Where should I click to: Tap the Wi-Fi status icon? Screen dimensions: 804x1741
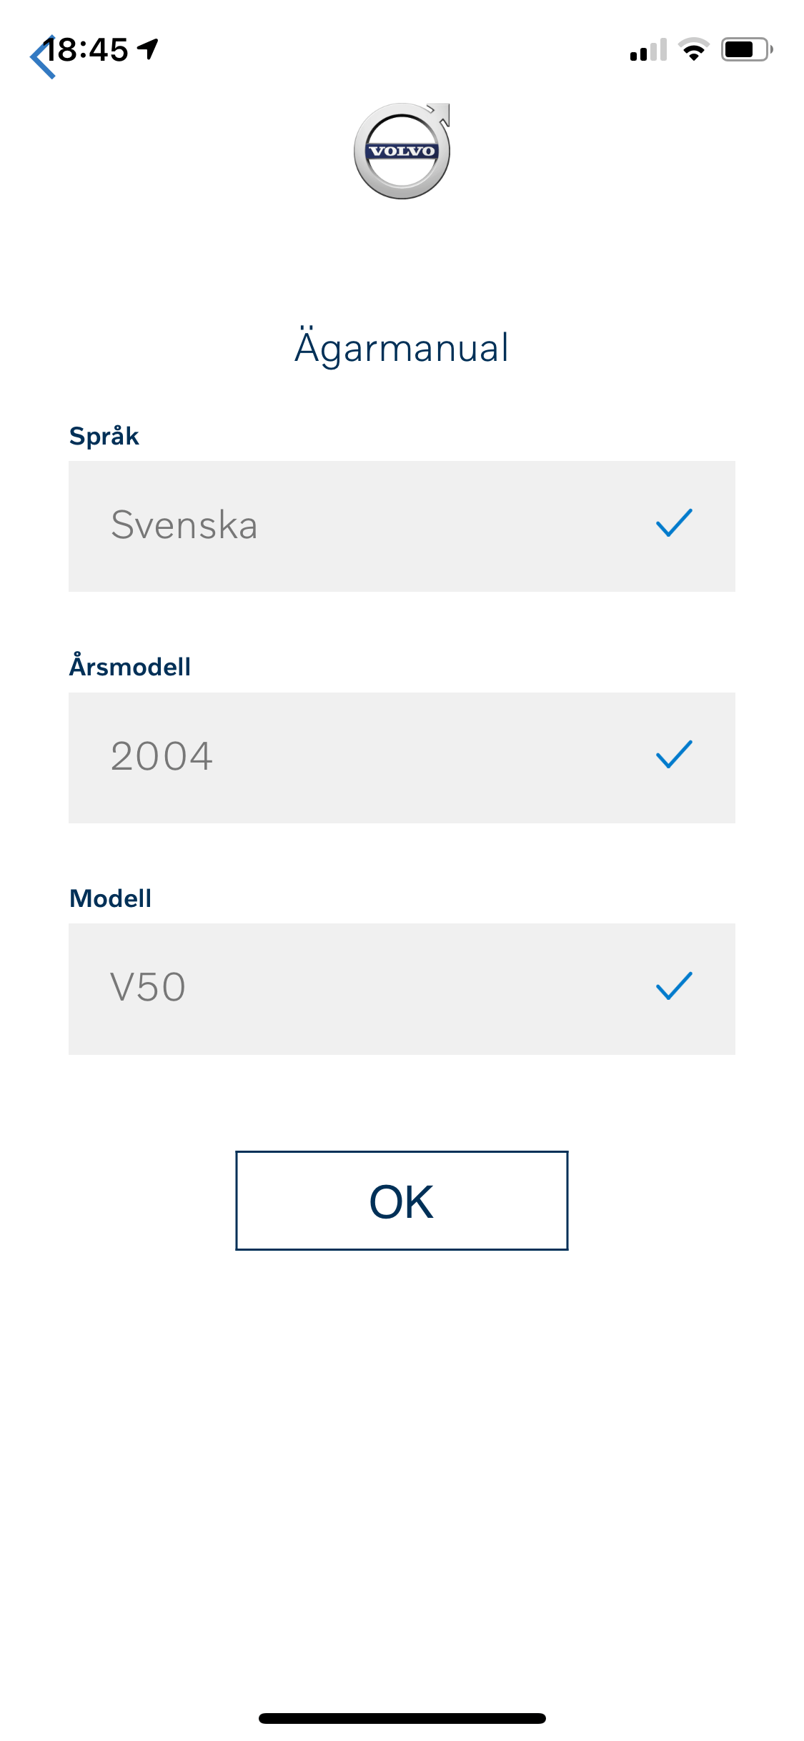pyautogui.click(x=693, y=49)
